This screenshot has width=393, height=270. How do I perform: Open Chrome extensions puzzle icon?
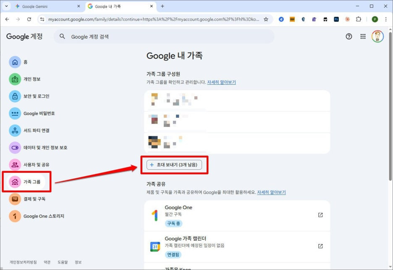pos(359,19)
